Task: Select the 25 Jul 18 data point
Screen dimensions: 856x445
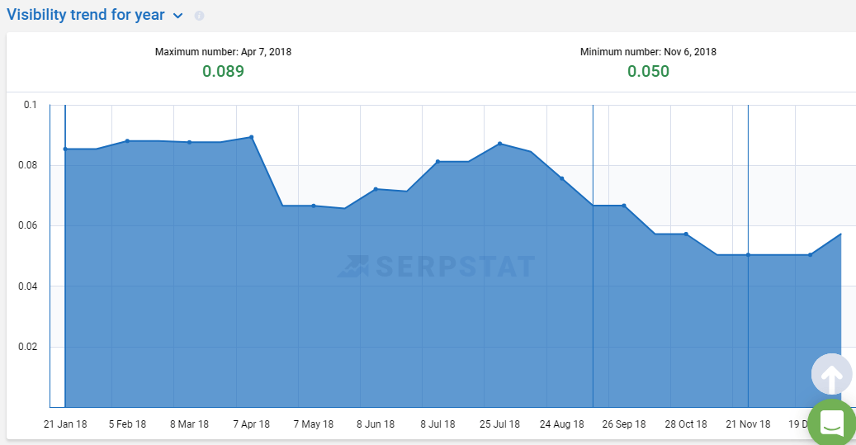Action: click(500, 144)
